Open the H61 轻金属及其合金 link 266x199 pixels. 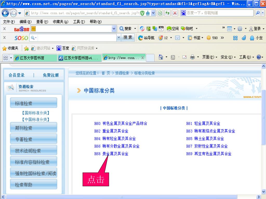pyautogui.click(x=203, y=123)
